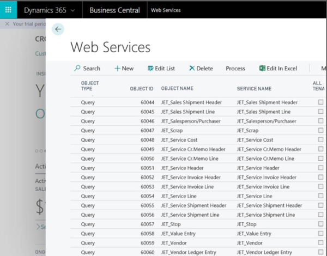Click object name JET_Vendor Ledger Entry
Viewport: 327px width, 256px height.
pyautogui.click(x=189, y=252)
